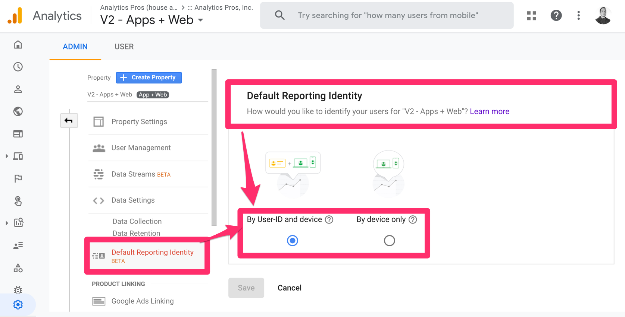Open the DebugView bug icon in the sidebar
The image size is (625, 317).
(x=18, y=290)
